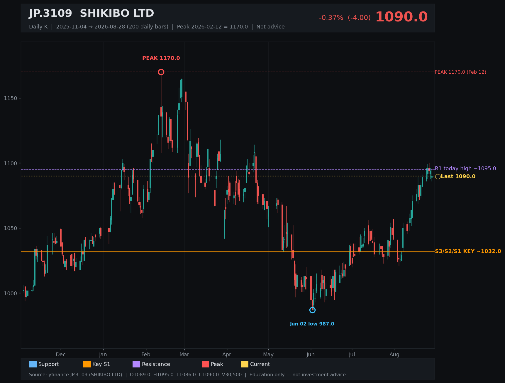Image resolution: width=505 pixels, height=383 pixels.
Task: Select the Jan date axis label
Action: [x=103, y=355]
